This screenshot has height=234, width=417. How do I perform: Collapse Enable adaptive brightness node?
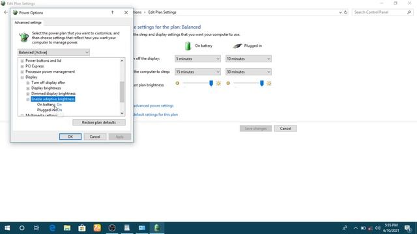(28, 99)
